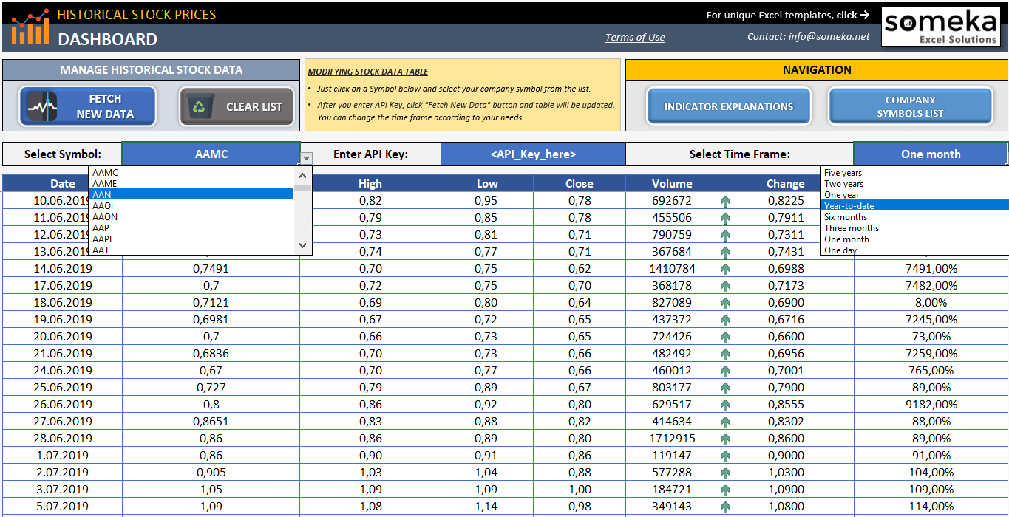This screenshot has width=1009, height=517.
Task: Click the date cell 24.06.2019
Action: coord(63,371)
